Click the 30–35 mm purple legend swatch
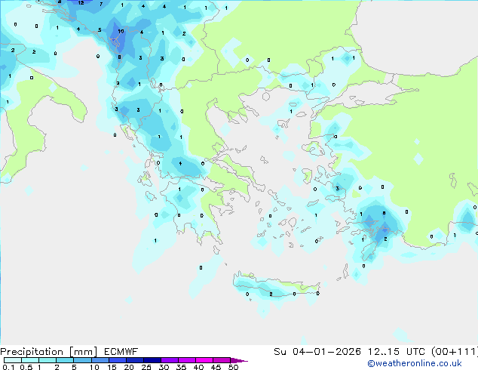Viewport: 478px width, 370px height. click(x=169, y=360)
